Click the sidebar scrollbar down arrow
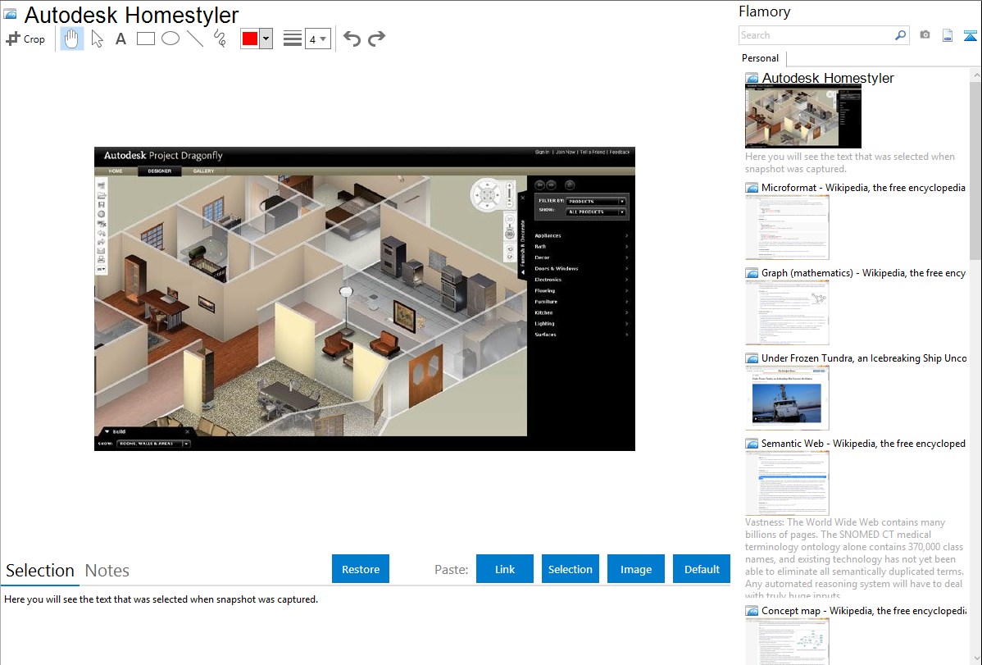 [x=975, y=658]
